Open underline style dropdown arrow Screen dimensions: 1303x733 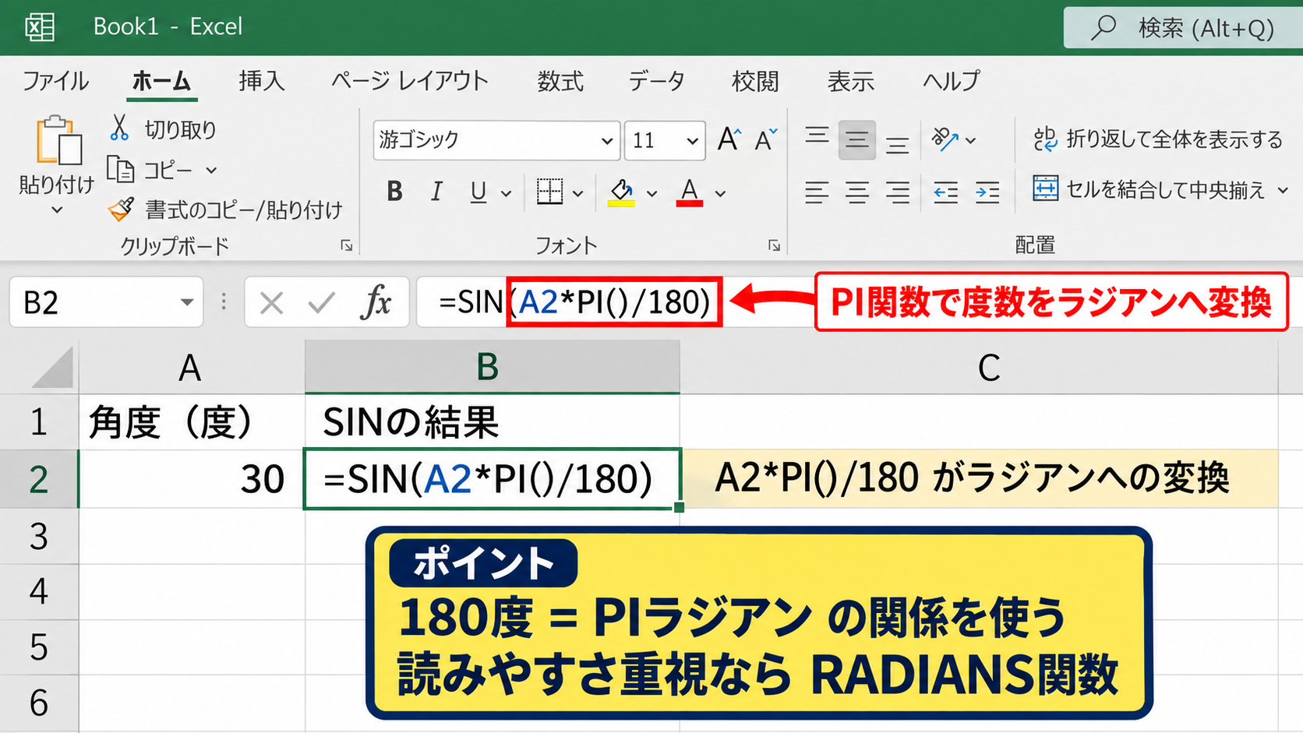tap(506, 193)
